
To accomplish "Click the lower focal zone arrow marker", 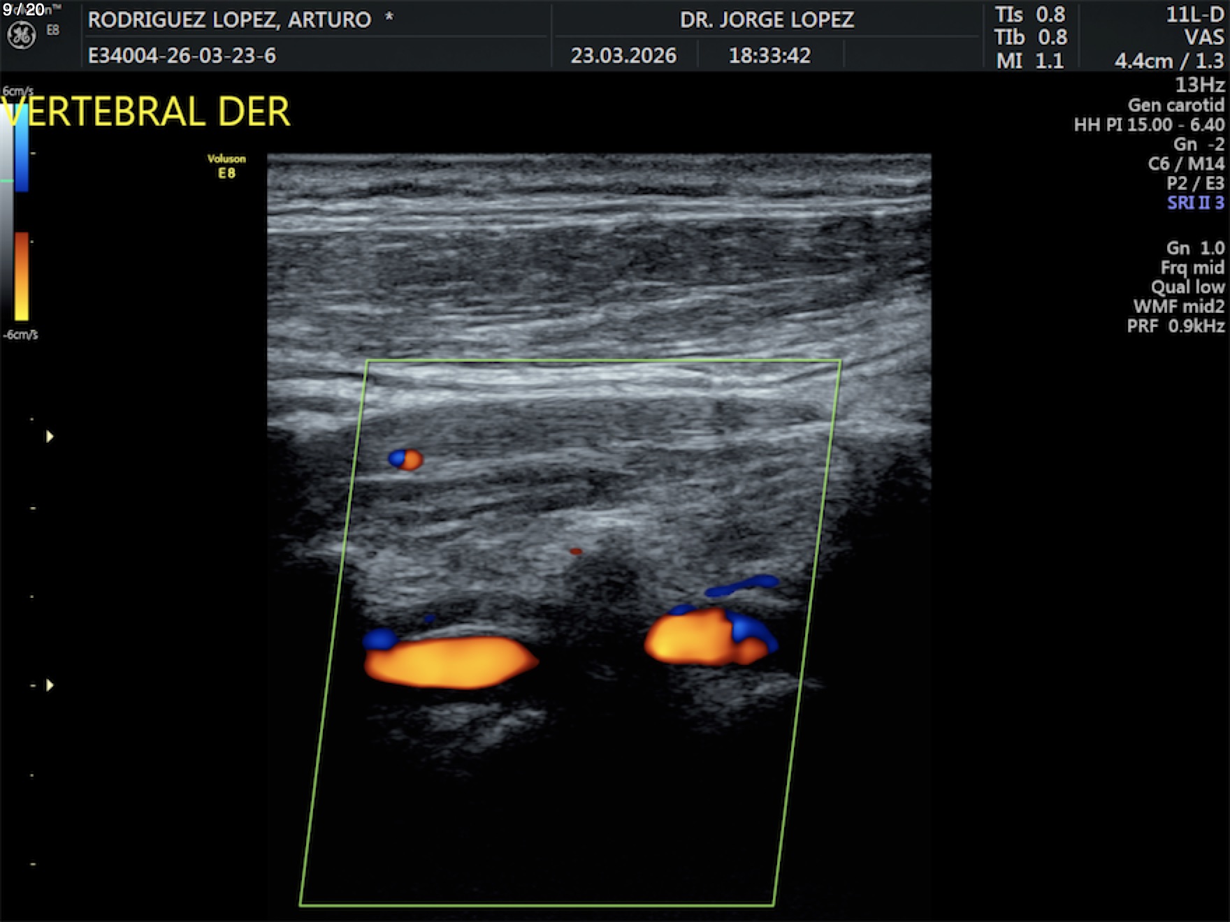I will click(50, 685).
